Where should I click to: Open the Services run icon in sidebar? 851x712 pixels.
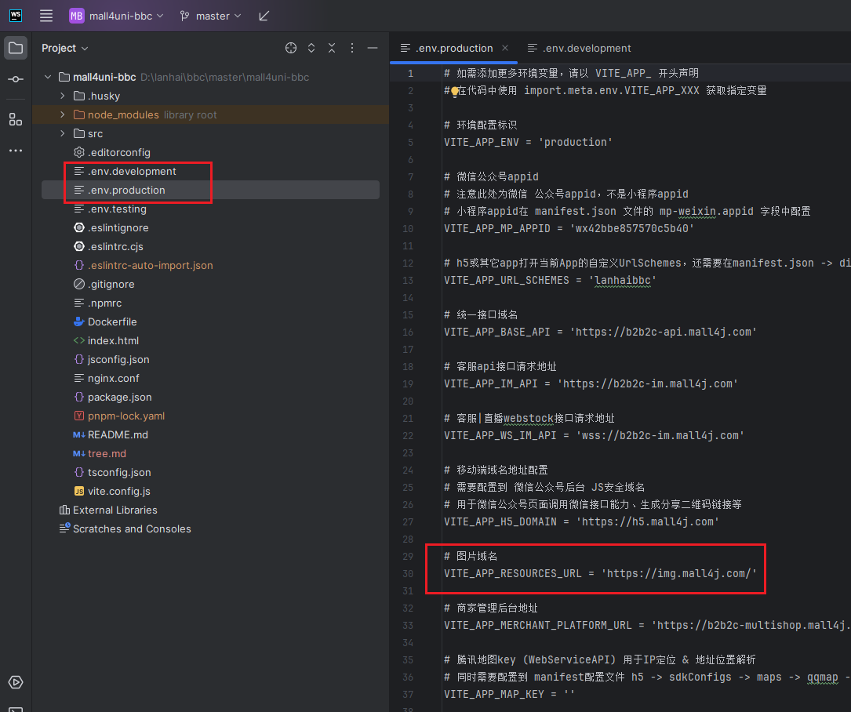pos(16,681)
